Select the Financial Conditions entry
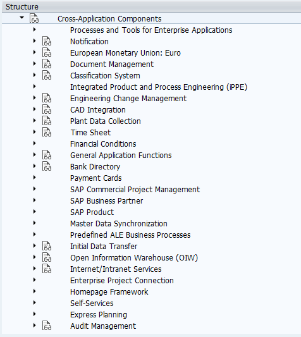 pos(103,144)
